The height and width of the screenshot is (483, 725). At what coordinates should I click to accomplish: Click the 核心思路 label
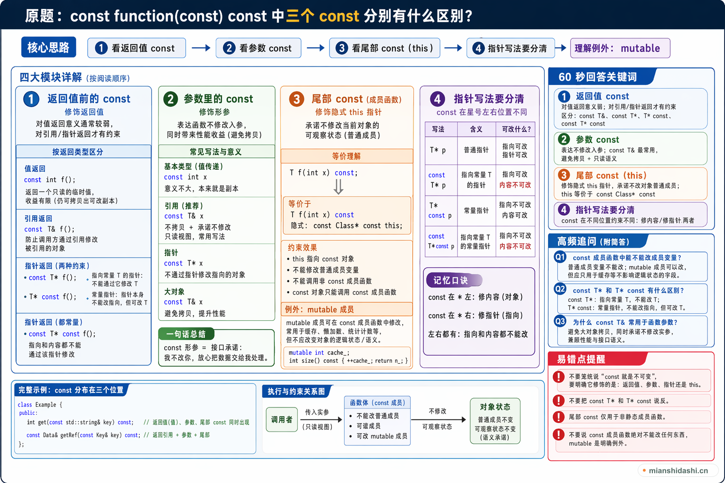click(x=49, y=48)
